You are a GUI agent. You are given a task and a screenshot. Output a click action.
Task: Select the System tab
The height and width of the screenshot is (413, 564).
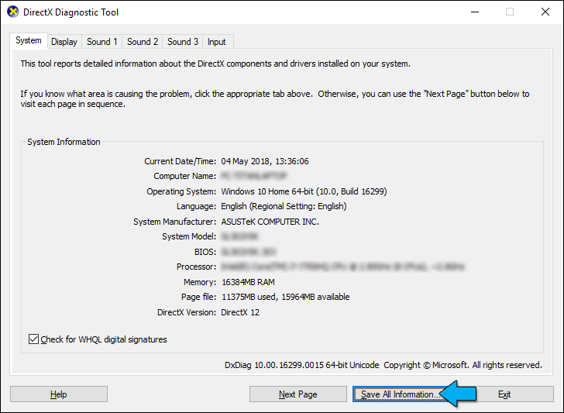point(29,40)
